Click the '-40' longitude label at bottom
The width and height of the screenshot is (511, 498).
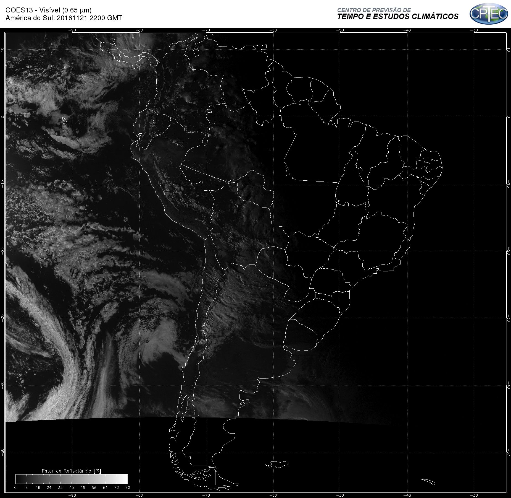click(x=407, y=495)
